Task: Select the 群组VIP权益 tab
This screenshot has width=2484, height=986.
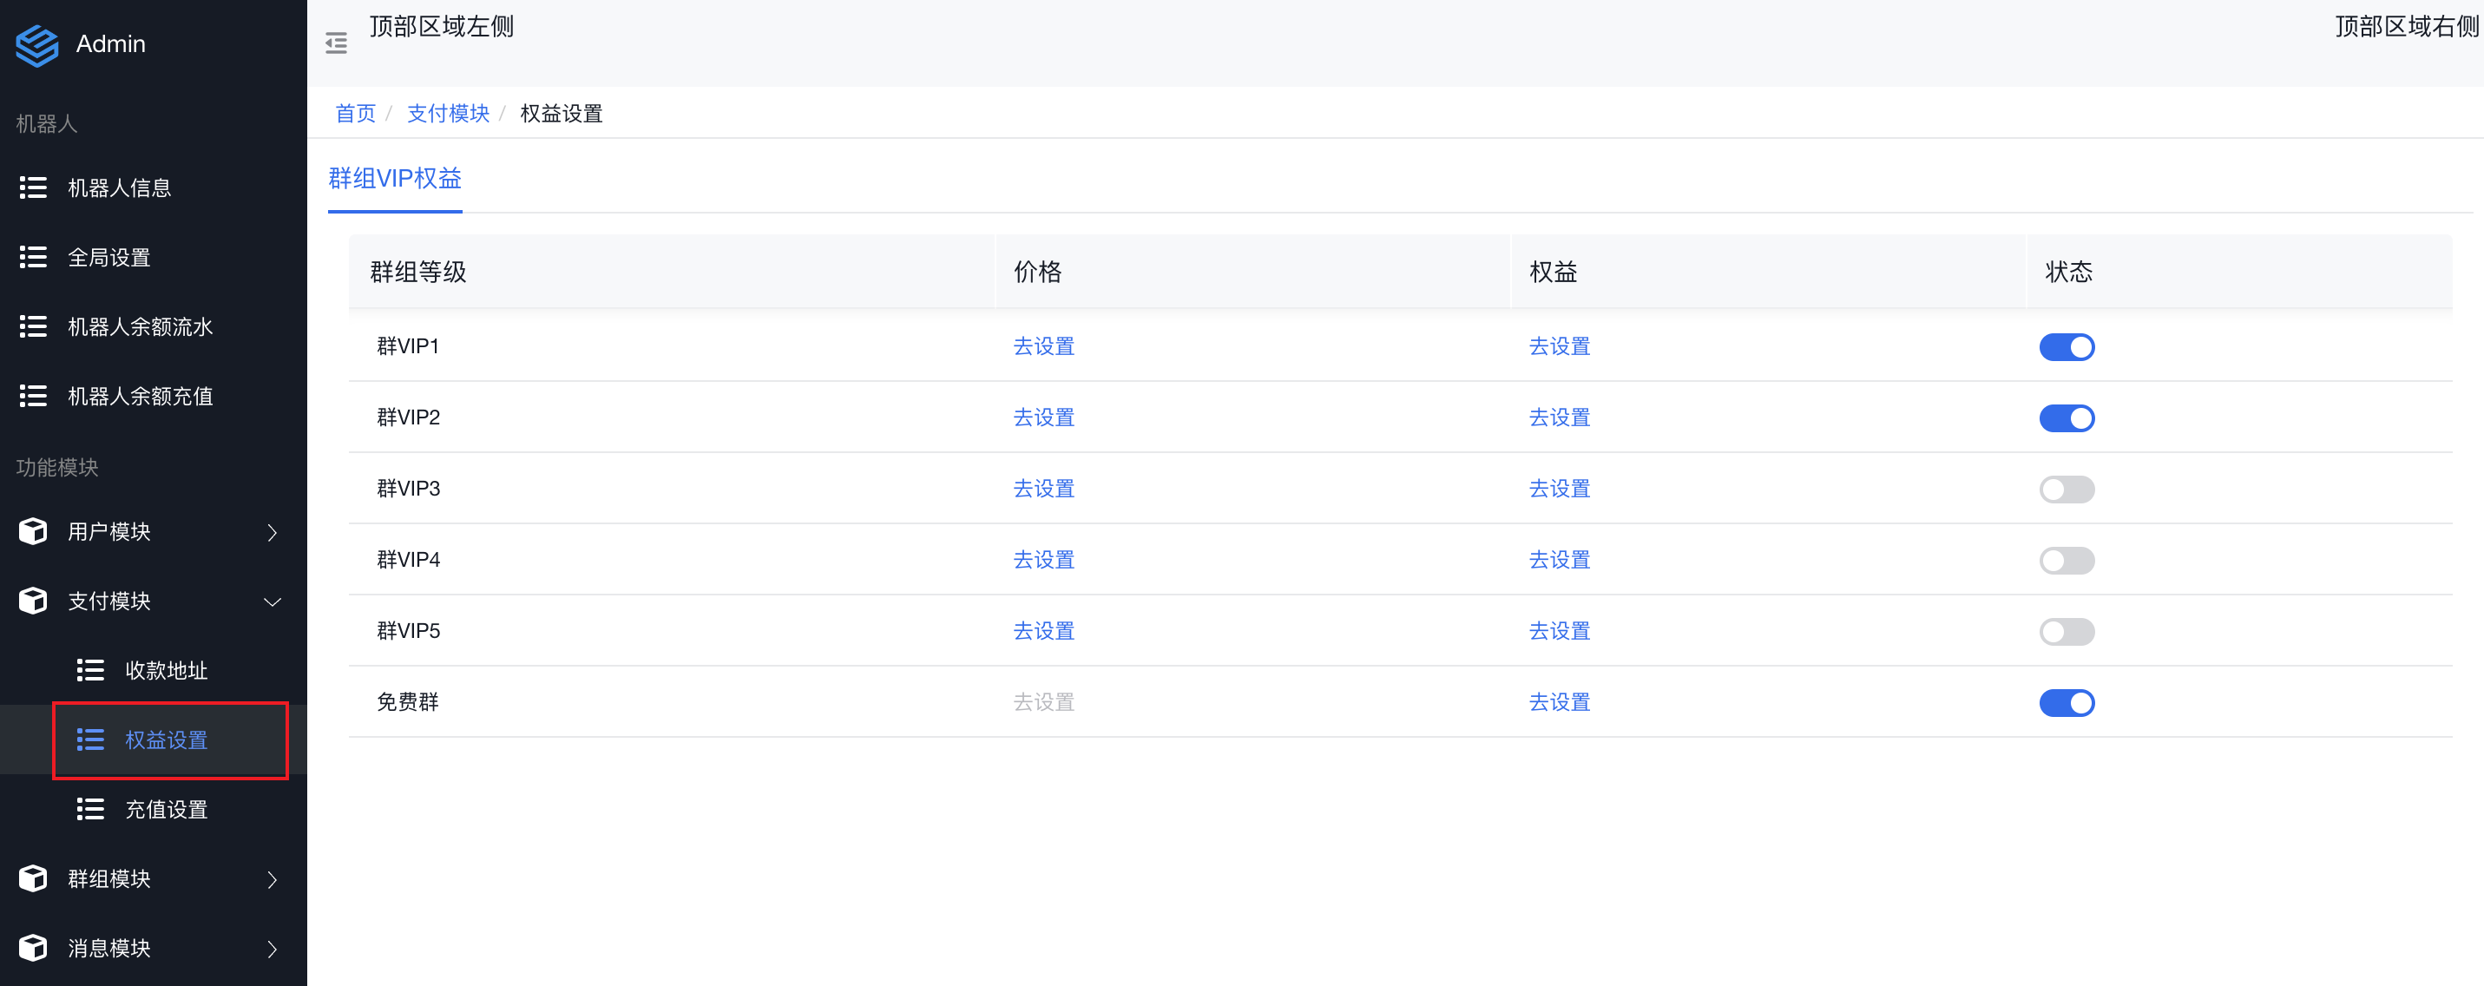Action: coord(394,180)
